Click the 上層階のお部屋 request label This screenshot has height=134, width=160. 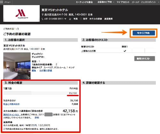88,51
